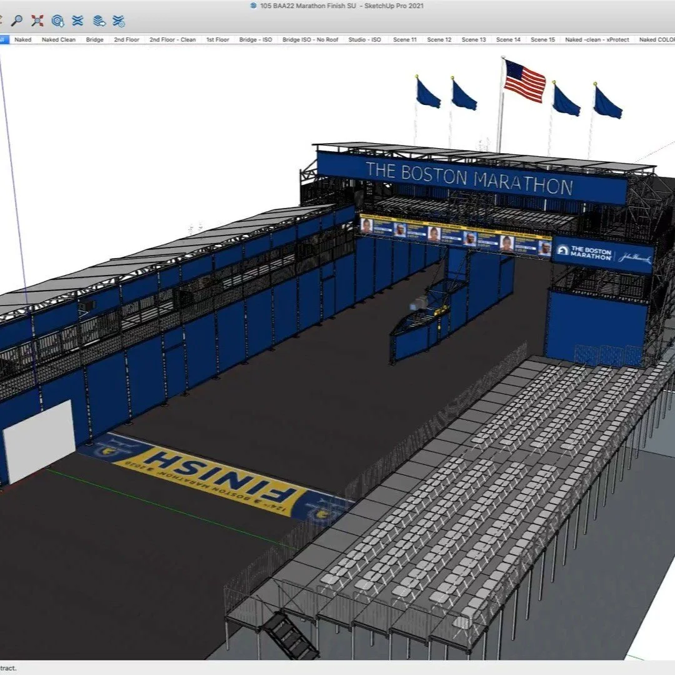Screen dimensions: 675x675
Task: Switch to Scene 13 tab
Action: (x=474, y=39)
